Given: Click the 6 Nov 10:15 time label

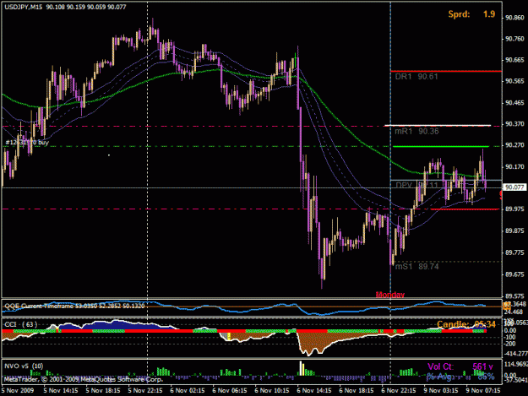Looking at the screenshot, I should [272, 391].
